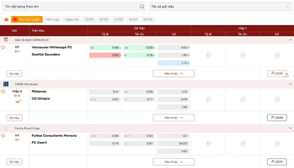Click the search magnifier icon
Screen dimensions: 294x168
[142, 7]
